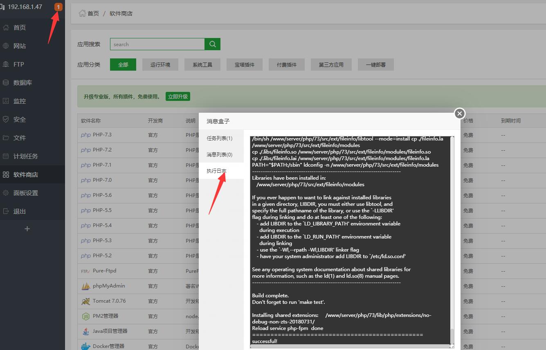Click the 软件商店 breadcrumb text
Viewport: 546px width, 350px height.
121,13
